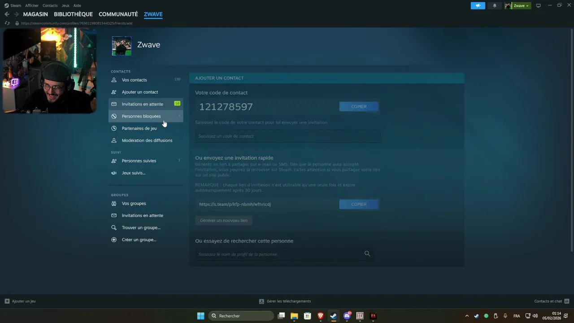
Task: Focus the contact code input field
Action: pos(287,136)
